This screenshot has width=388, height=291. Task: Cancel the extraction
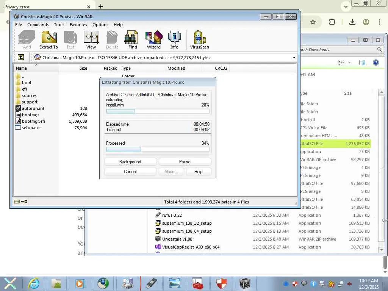[x=130, y=172]
